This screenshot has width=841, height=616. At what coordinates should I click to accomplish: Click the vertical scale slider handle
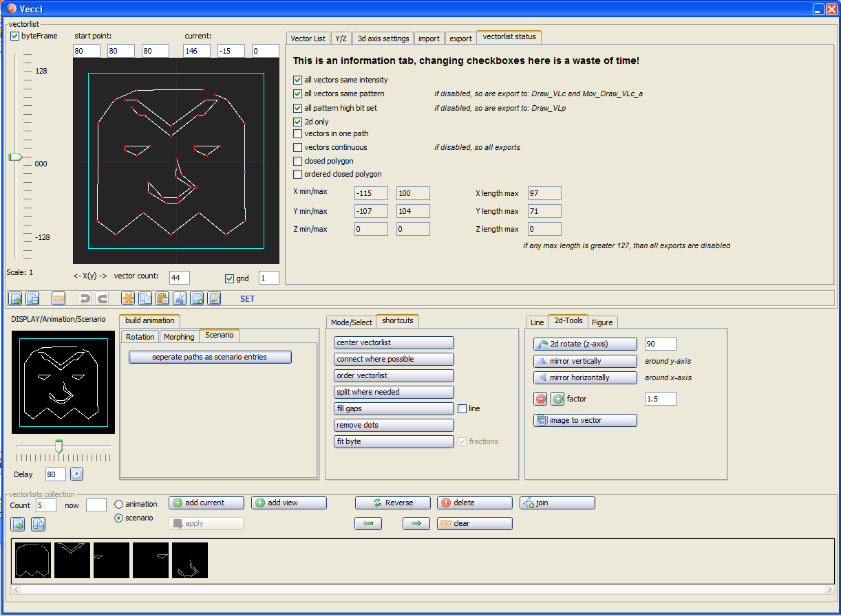click(x=15, y=157)
